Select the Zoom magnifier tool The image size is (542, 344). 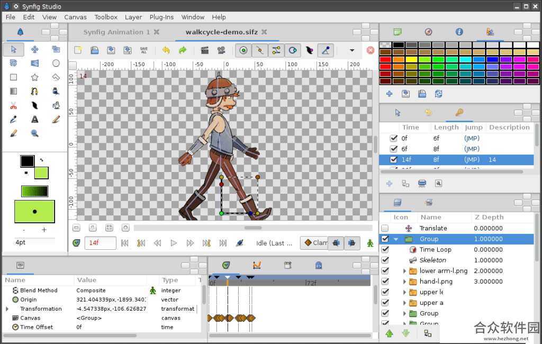pyautogui.click(x=34, y=133)
